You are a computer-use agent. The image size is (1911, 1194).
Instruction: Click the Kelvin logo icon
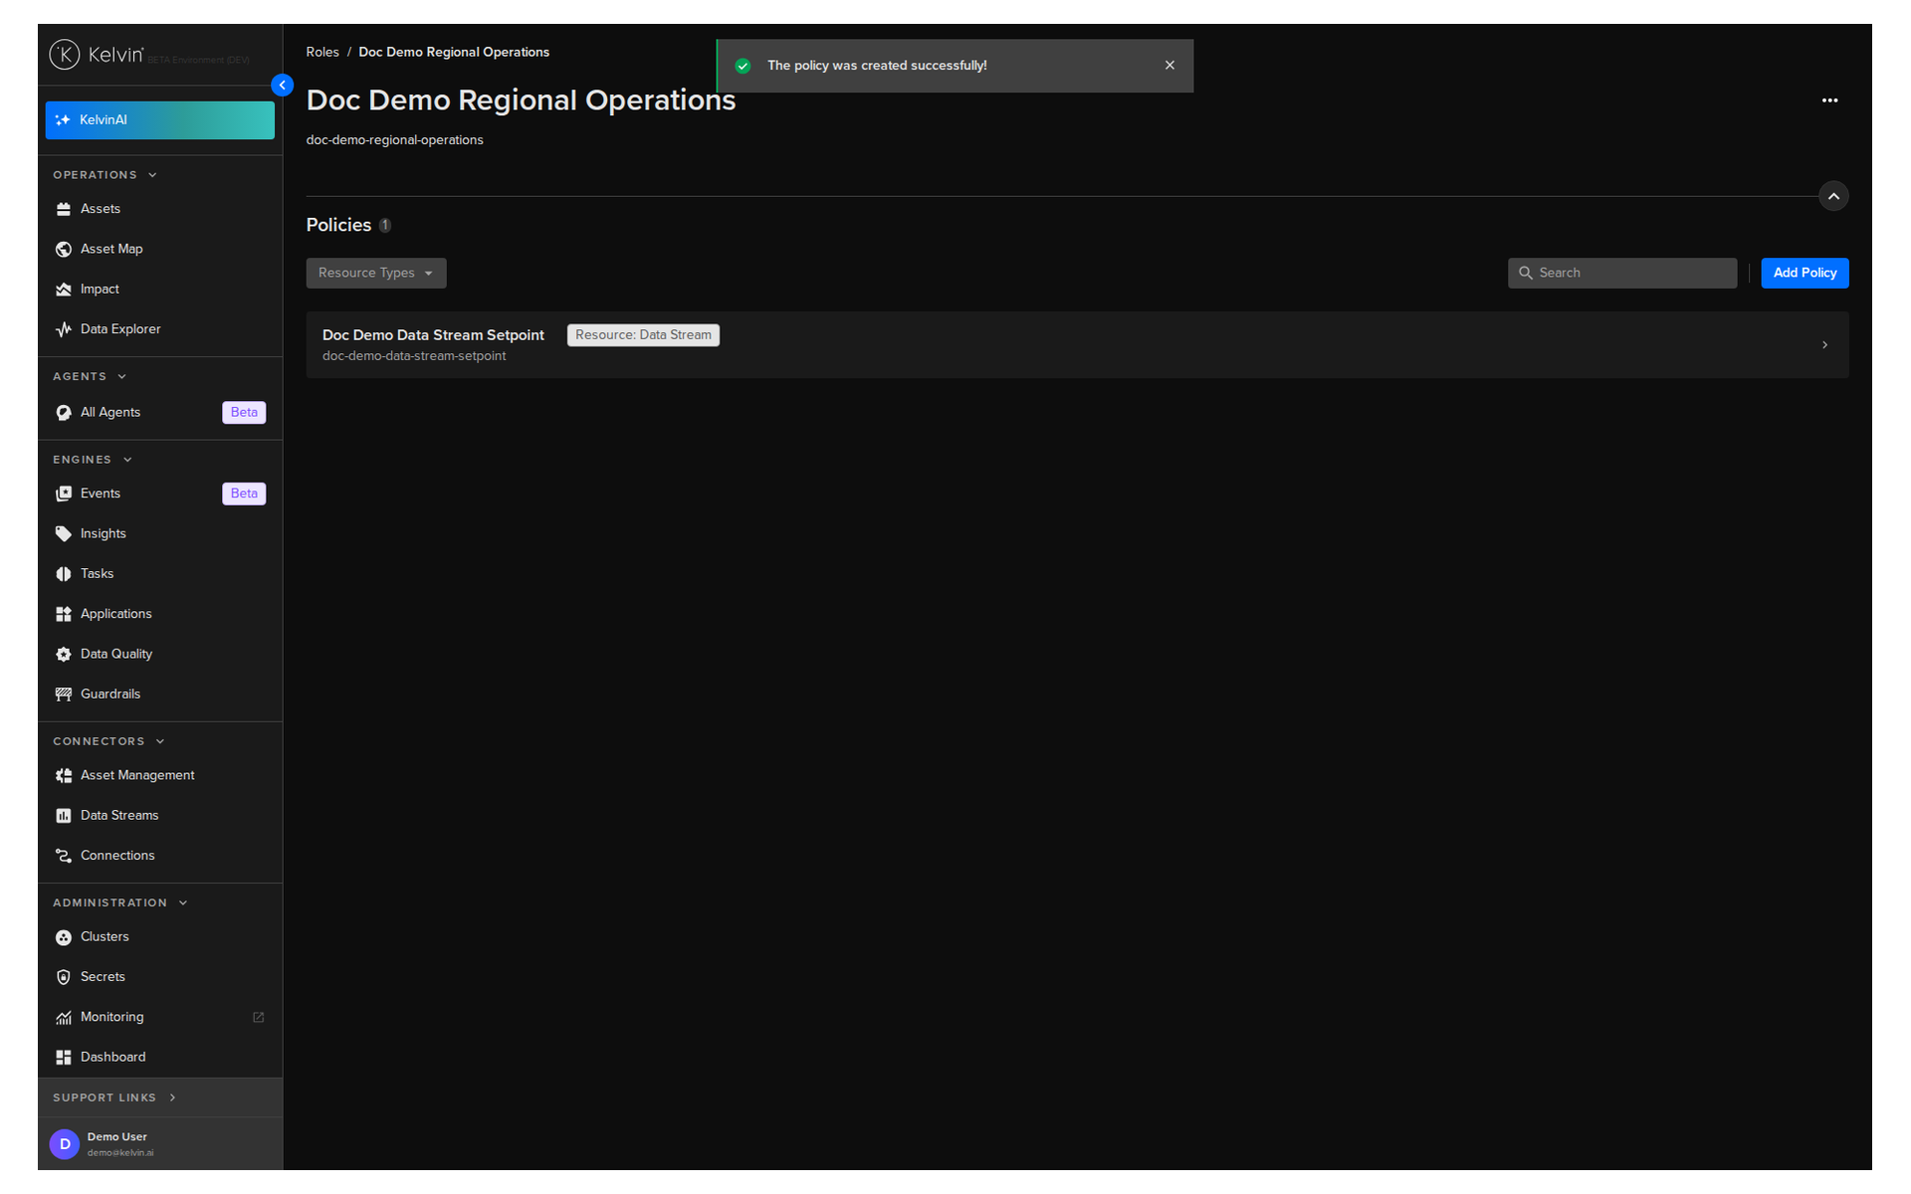pos(65,55)
